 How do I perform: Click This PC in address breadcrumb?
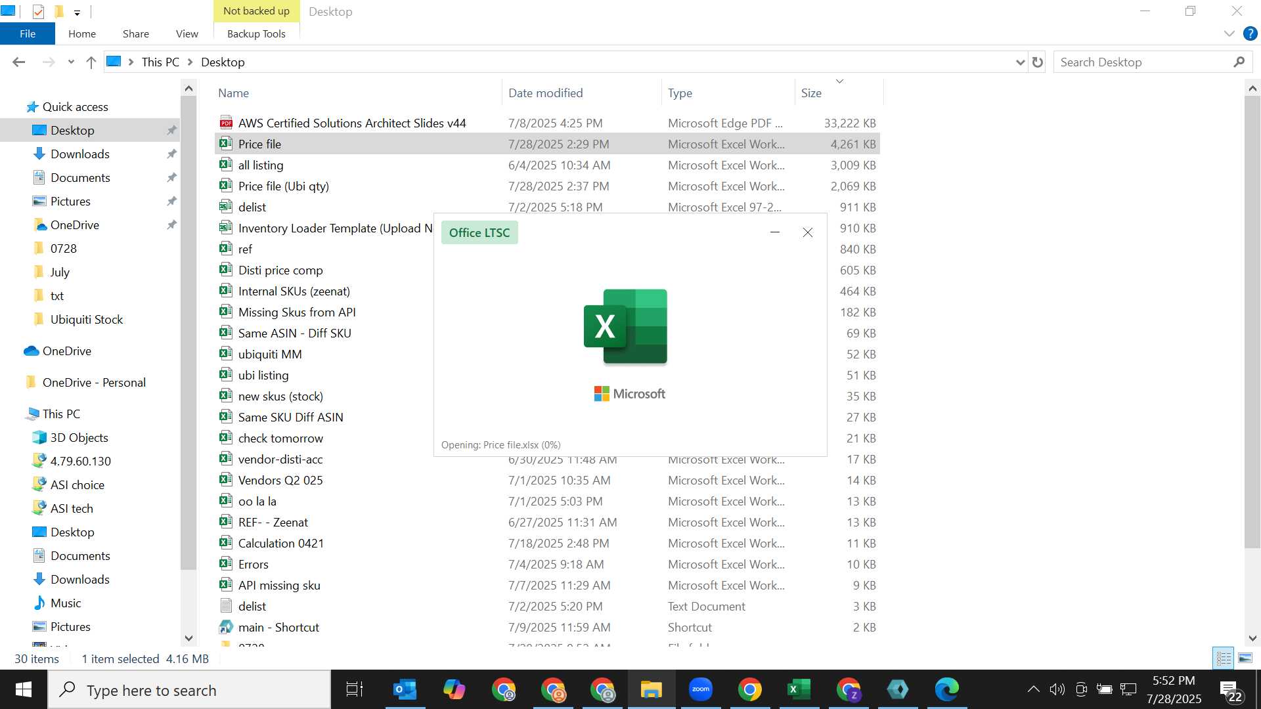point(160,62)
